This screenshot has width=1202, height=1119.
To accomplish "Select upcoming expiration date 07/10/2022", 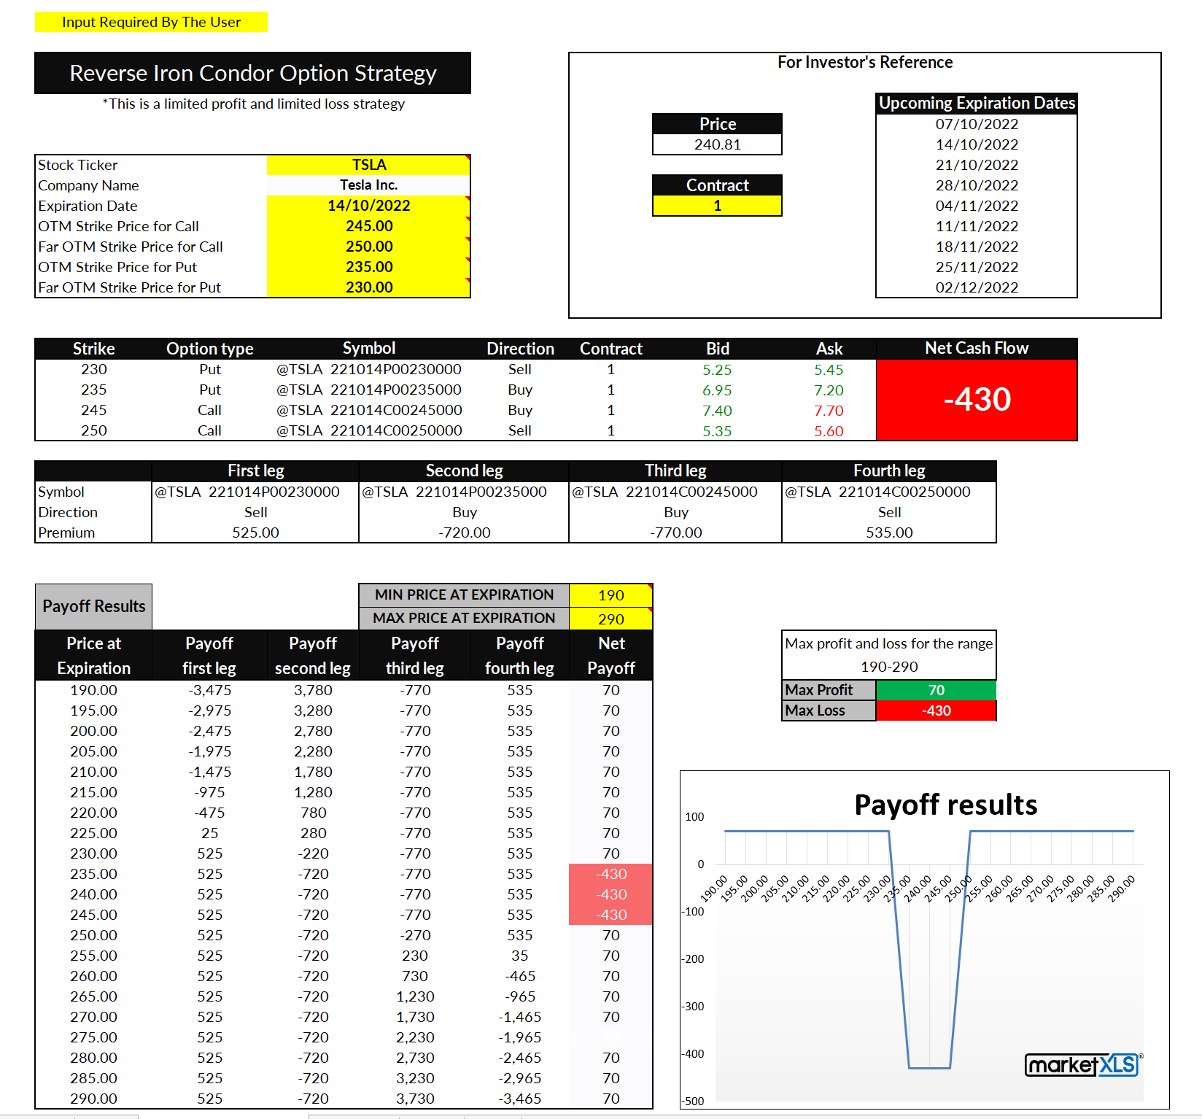I will point(977,124).
